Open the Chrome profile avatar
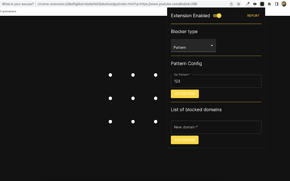 [284, 4]
